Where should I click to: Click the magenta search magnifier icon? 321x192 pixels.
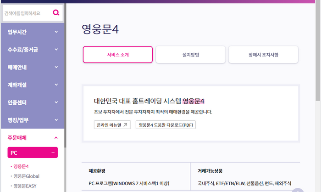(56, 13)
